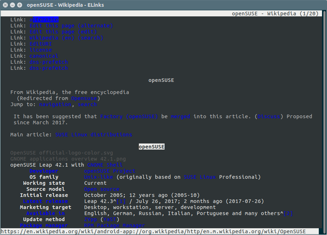Follow the canonical link
The width and height of the screenshot is (327, 235).
click(44, 56)
